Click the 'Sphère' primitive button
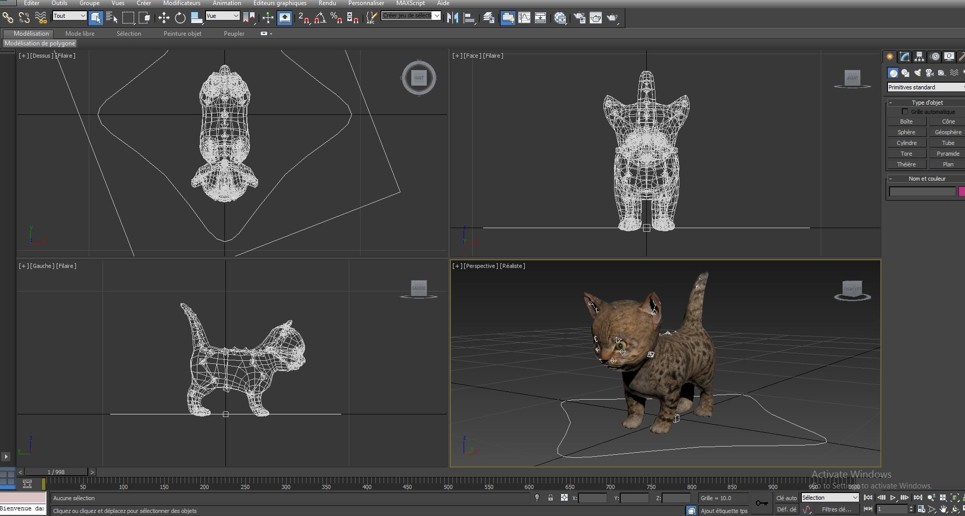Viewport: 965px width, 516px height. click(x=906, y=132)
